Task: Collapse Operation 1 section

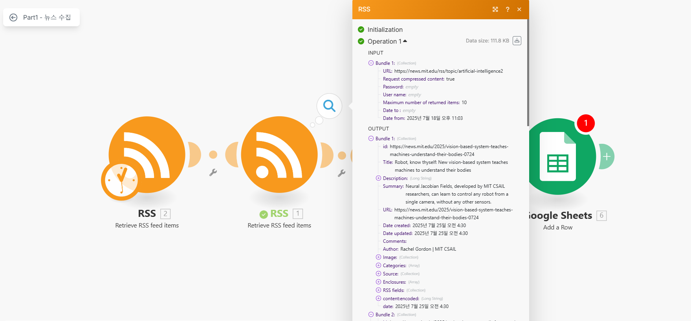Action: pos(405,41)
